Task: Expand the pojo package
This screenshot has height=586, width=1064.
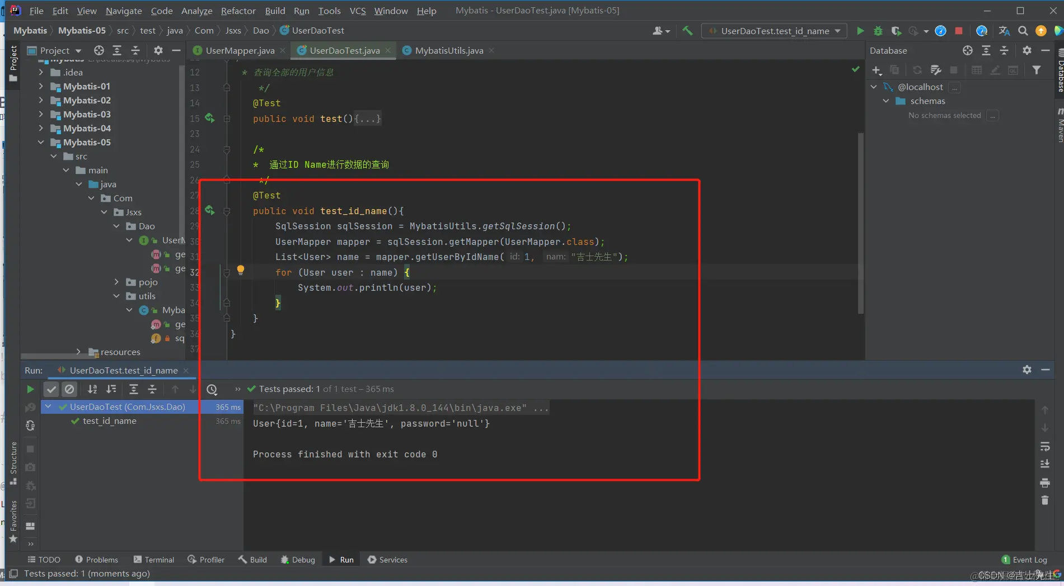Action: (x=116, y=282)
